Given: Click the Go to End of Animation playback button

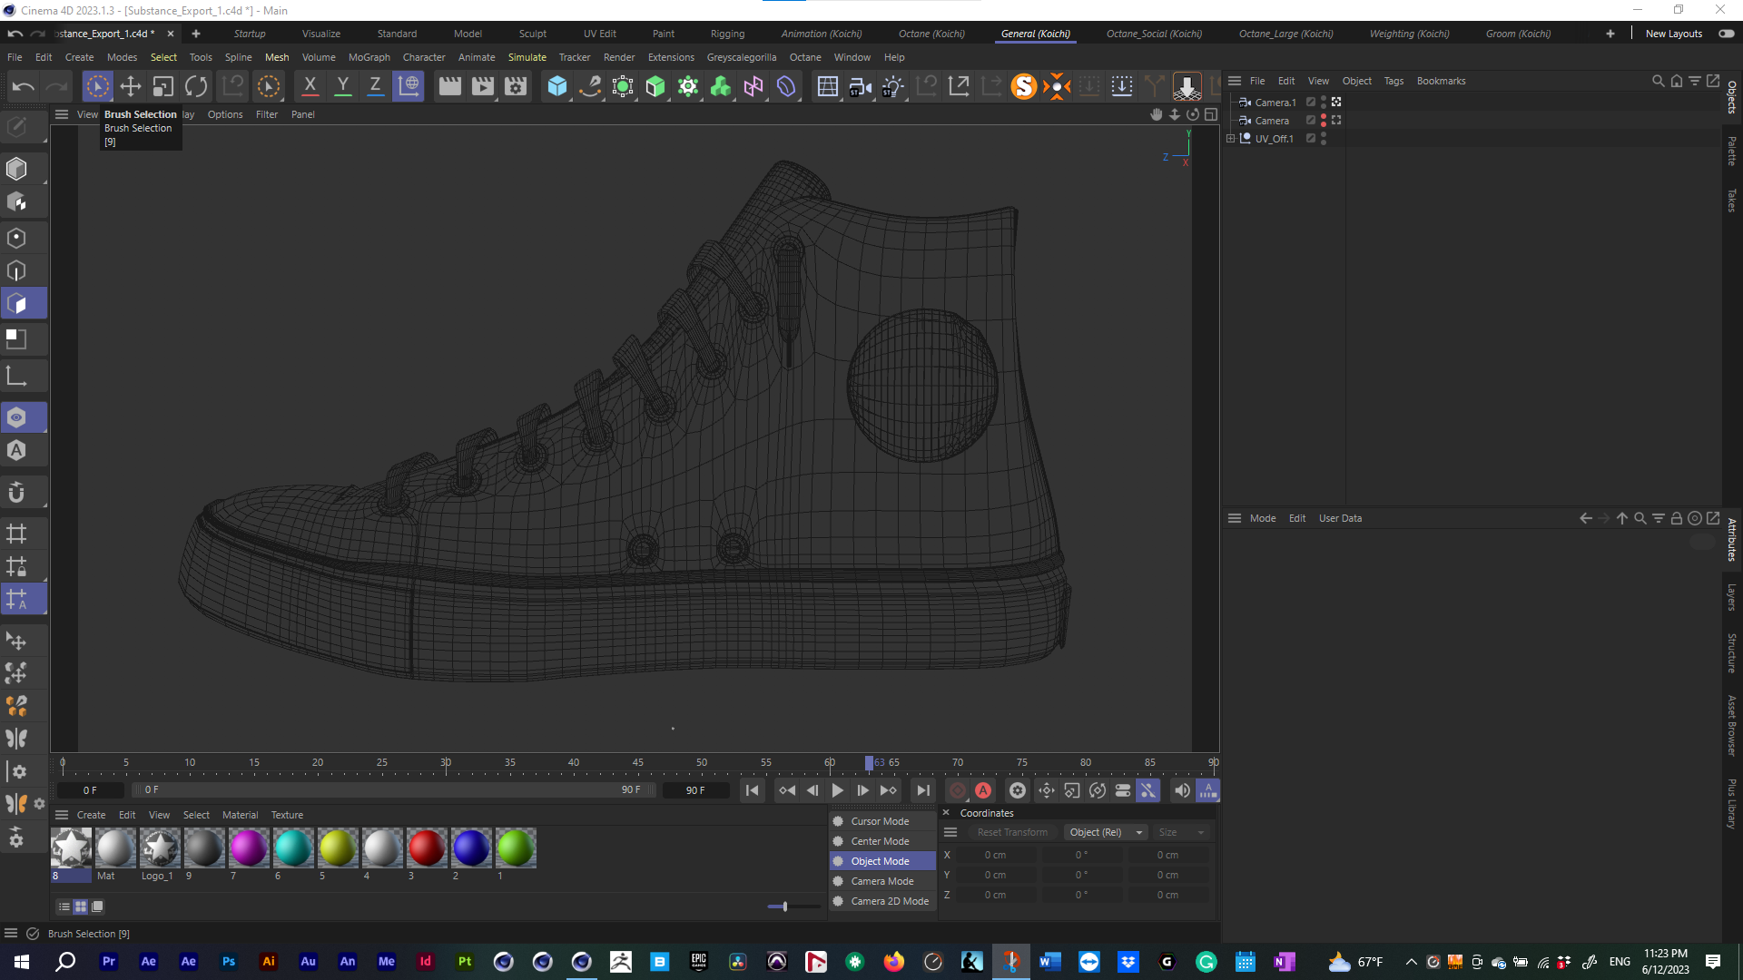Looking at the screenshot, I should [923, 790].
